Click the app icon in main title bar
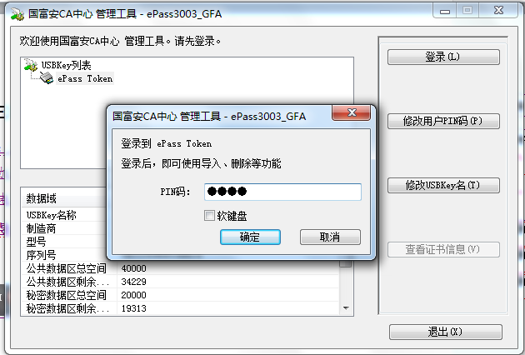Viewport: 525px width, 355px height. point(17,14)
